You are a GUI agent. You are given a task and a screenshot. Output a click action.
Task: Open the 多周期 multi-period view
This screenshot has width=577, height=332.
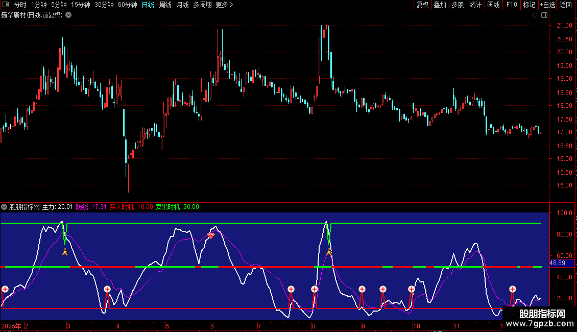202,5
